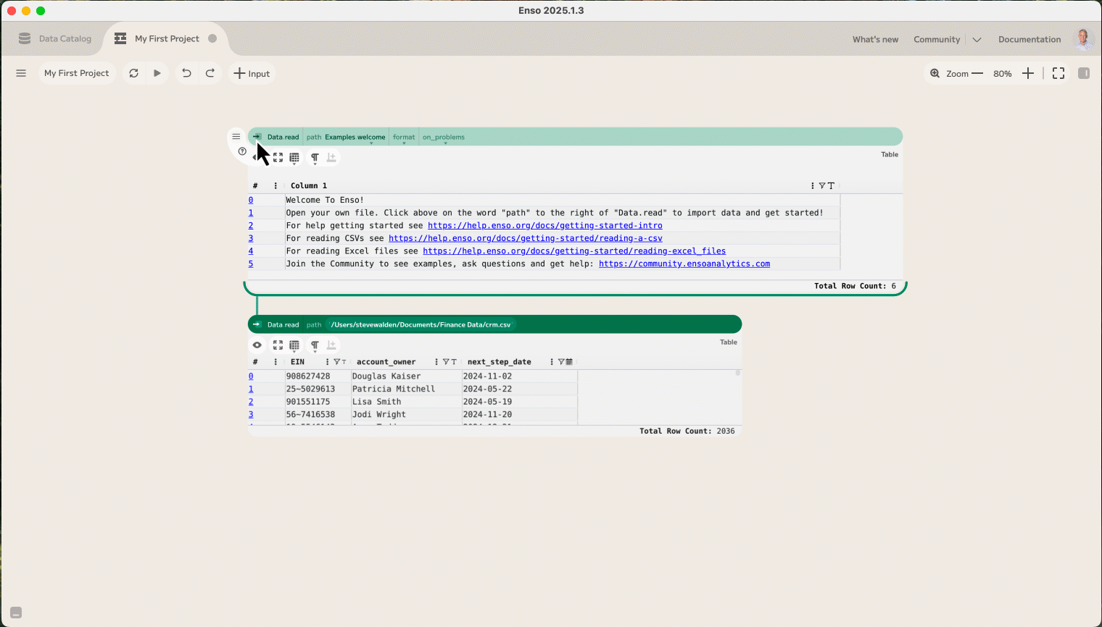Click the help question-mark icon on first node
The width and height of the screenshot is (1102, 627).
[242, 151]
